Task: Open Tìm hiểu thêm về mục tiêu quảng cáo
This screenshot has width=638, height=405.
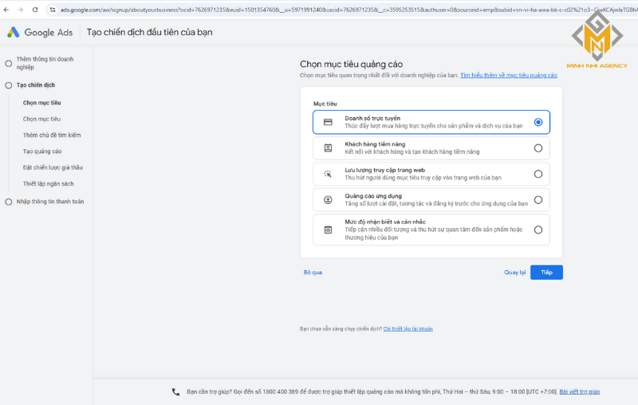Action: [509, 75]
